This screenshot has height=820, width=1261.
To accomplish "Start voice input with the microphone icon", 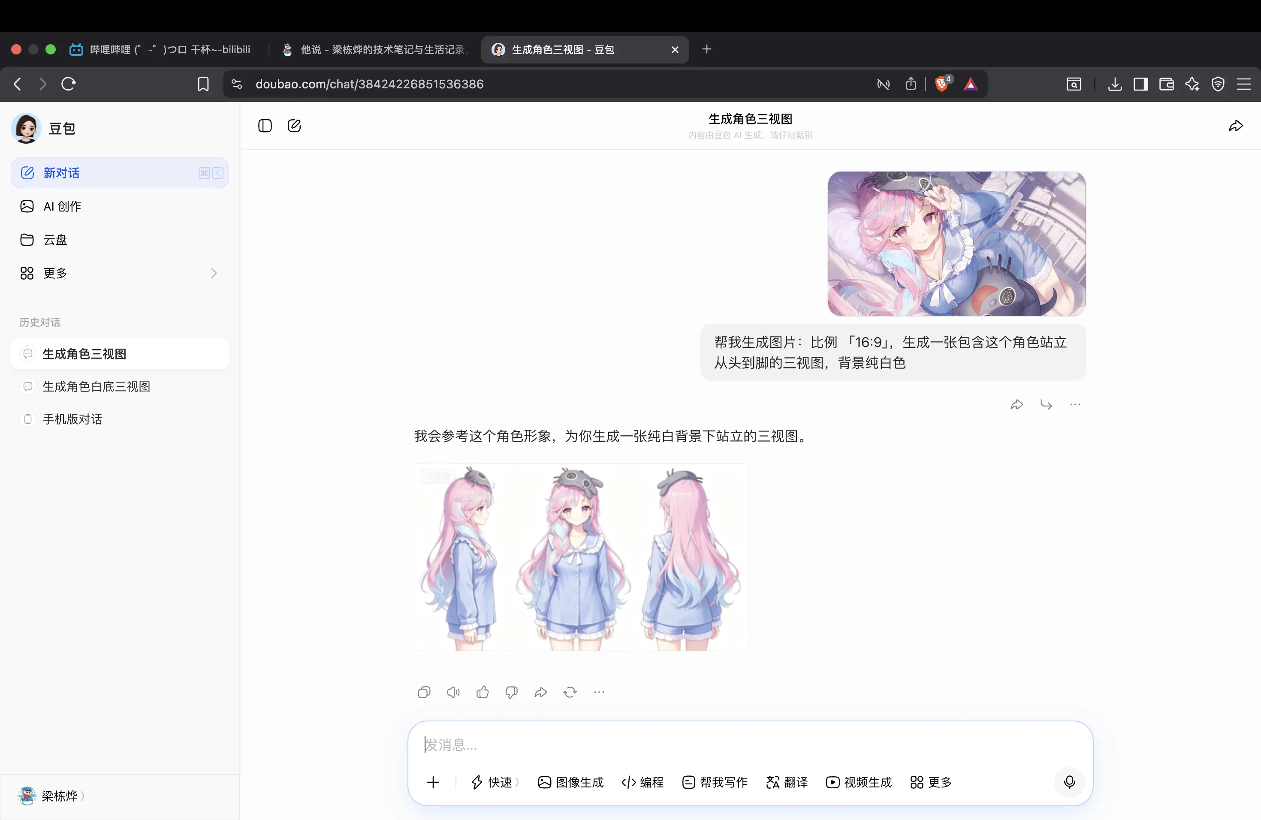I will click(1070, 782).
